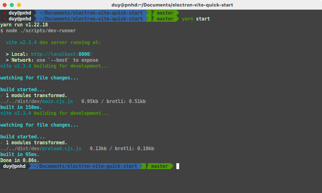The image size is (322, 193).
Task: Click the 'Done in 0.86s.' line
Action: click(x=20, y=160)
